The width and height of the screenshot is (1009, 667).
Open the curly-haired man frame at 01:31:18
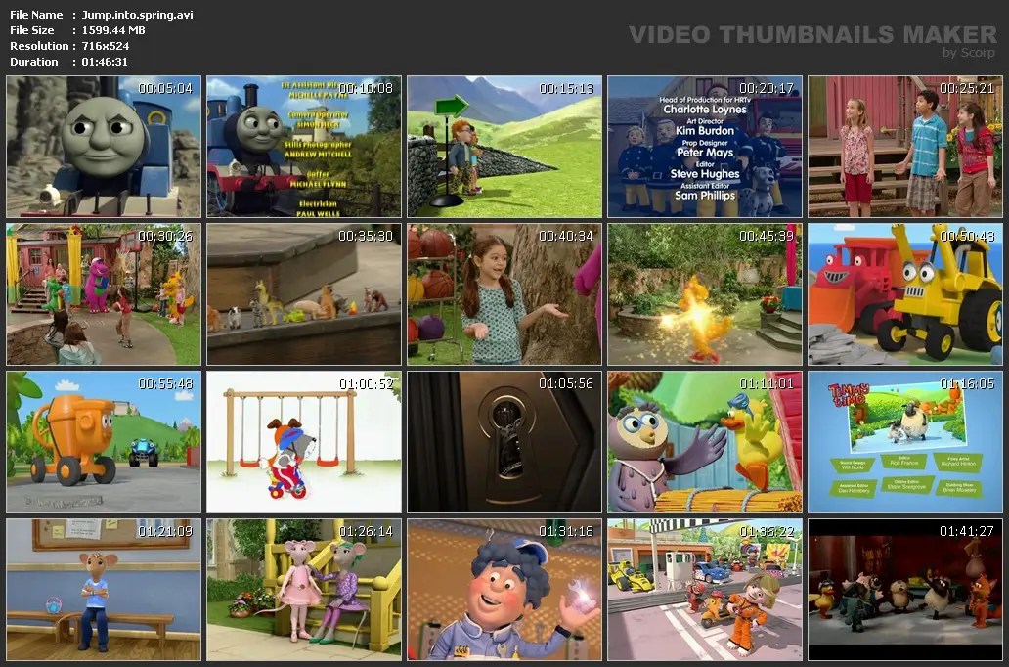(504, 590)
